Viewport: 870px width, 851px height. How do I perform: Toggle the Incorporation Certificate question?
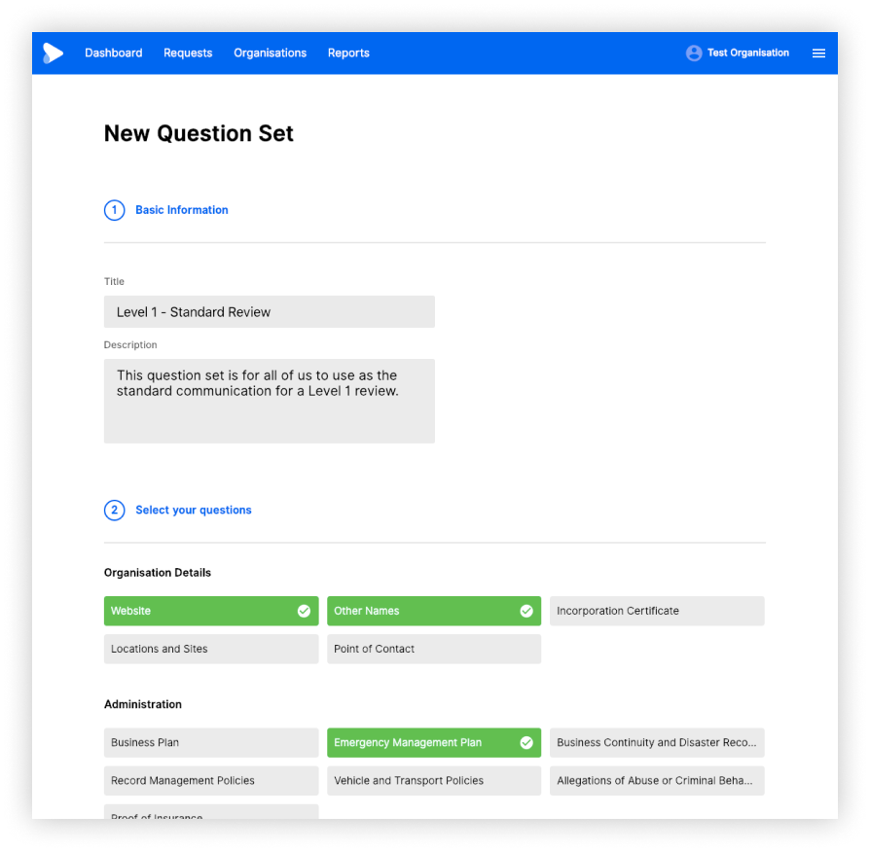[x=657, y=611]
